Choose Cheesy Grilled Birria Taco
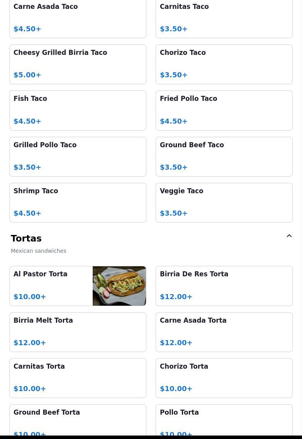The height and width of the screenshot is (439, 302). [78, 65]
